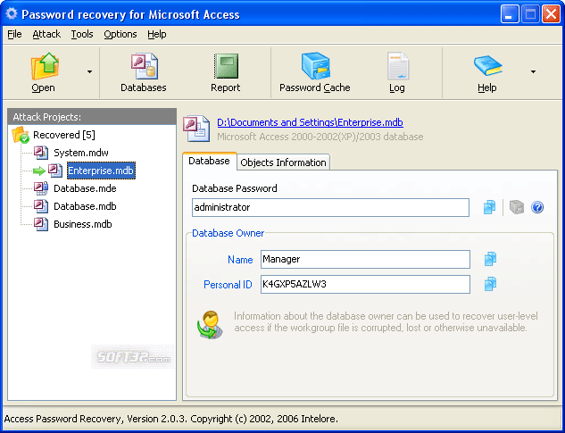Open the Databases toolbar icon
The width and height of the screenshot is (565, 433).
pos(144,66)
